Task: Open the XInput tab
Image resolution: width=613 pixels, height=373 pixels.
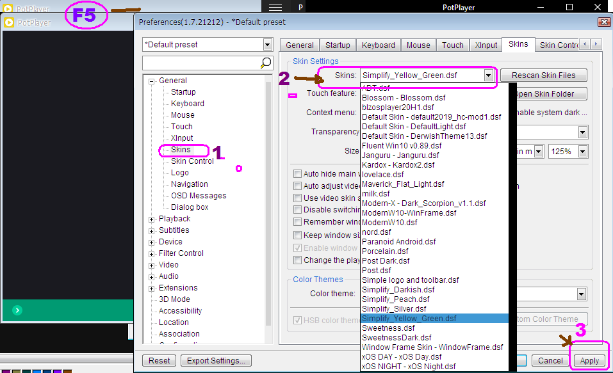Action: [x=486, y=45]
